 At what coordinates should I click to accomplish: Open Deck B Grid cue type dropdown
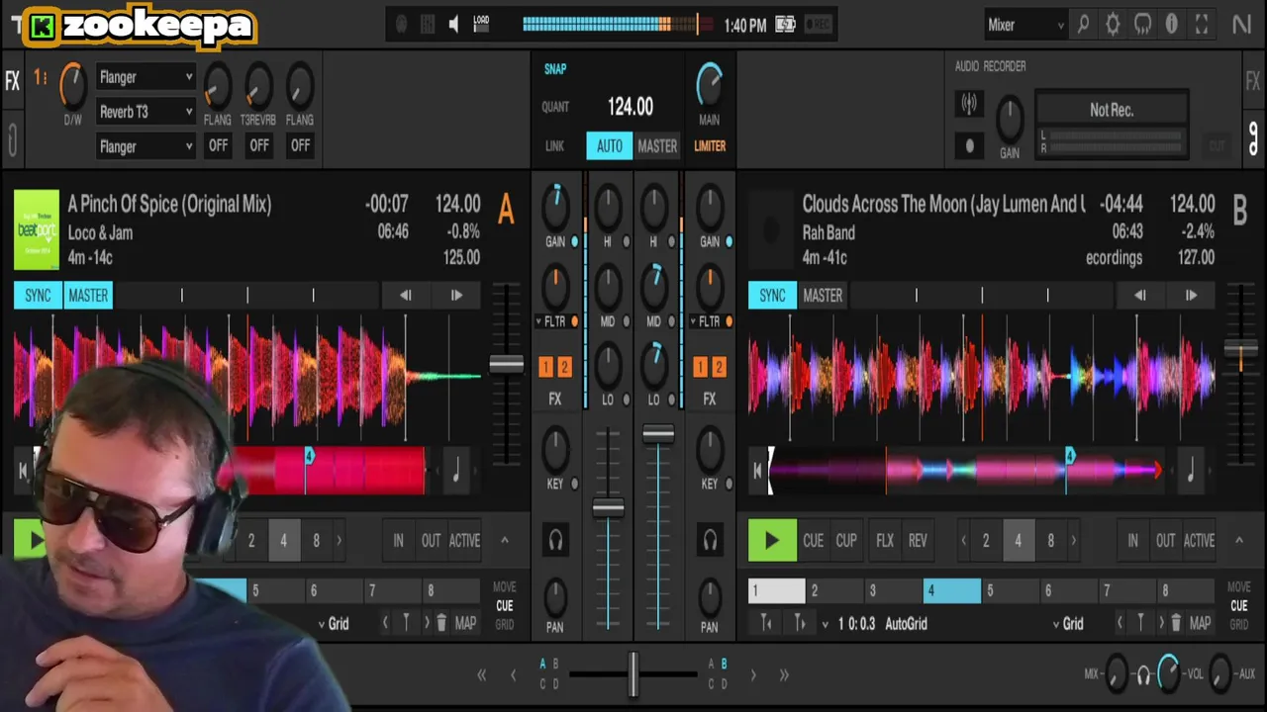[1068, 624]
